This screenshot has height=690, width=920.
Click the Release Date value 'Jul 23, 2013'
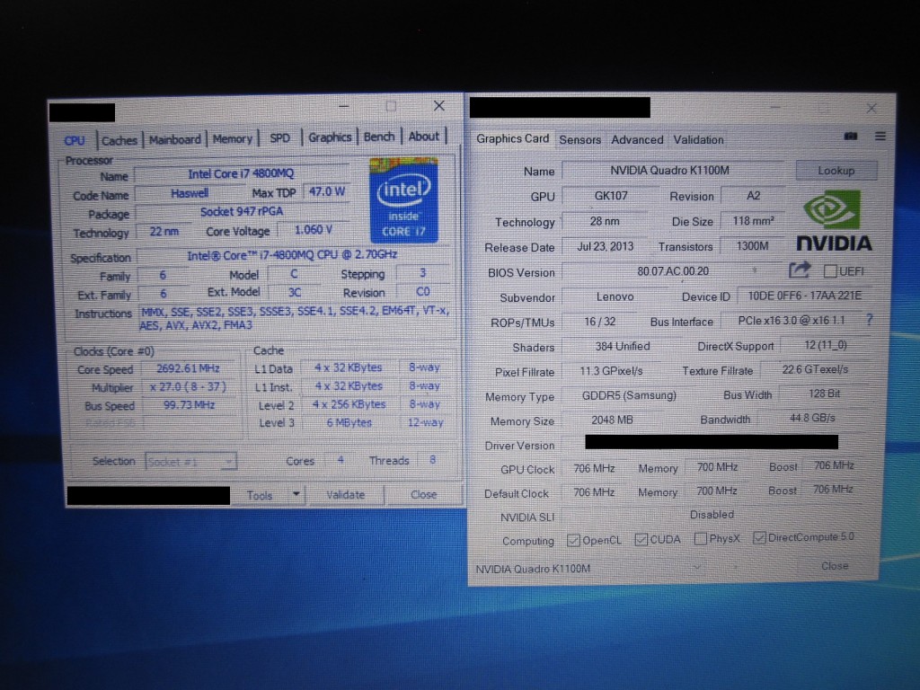(x=605, y=246)
